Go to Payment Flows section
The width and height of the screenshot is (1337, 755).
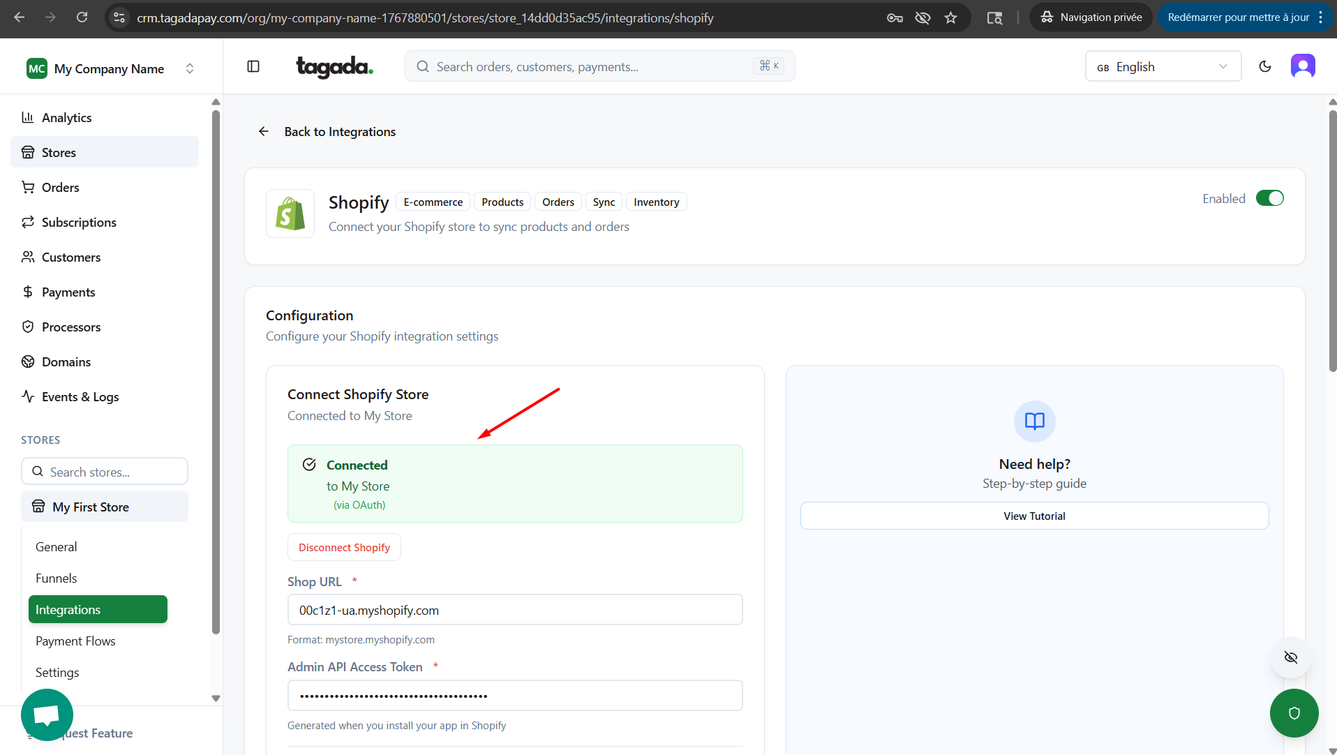pyautogui.click(x=75, y=641)
